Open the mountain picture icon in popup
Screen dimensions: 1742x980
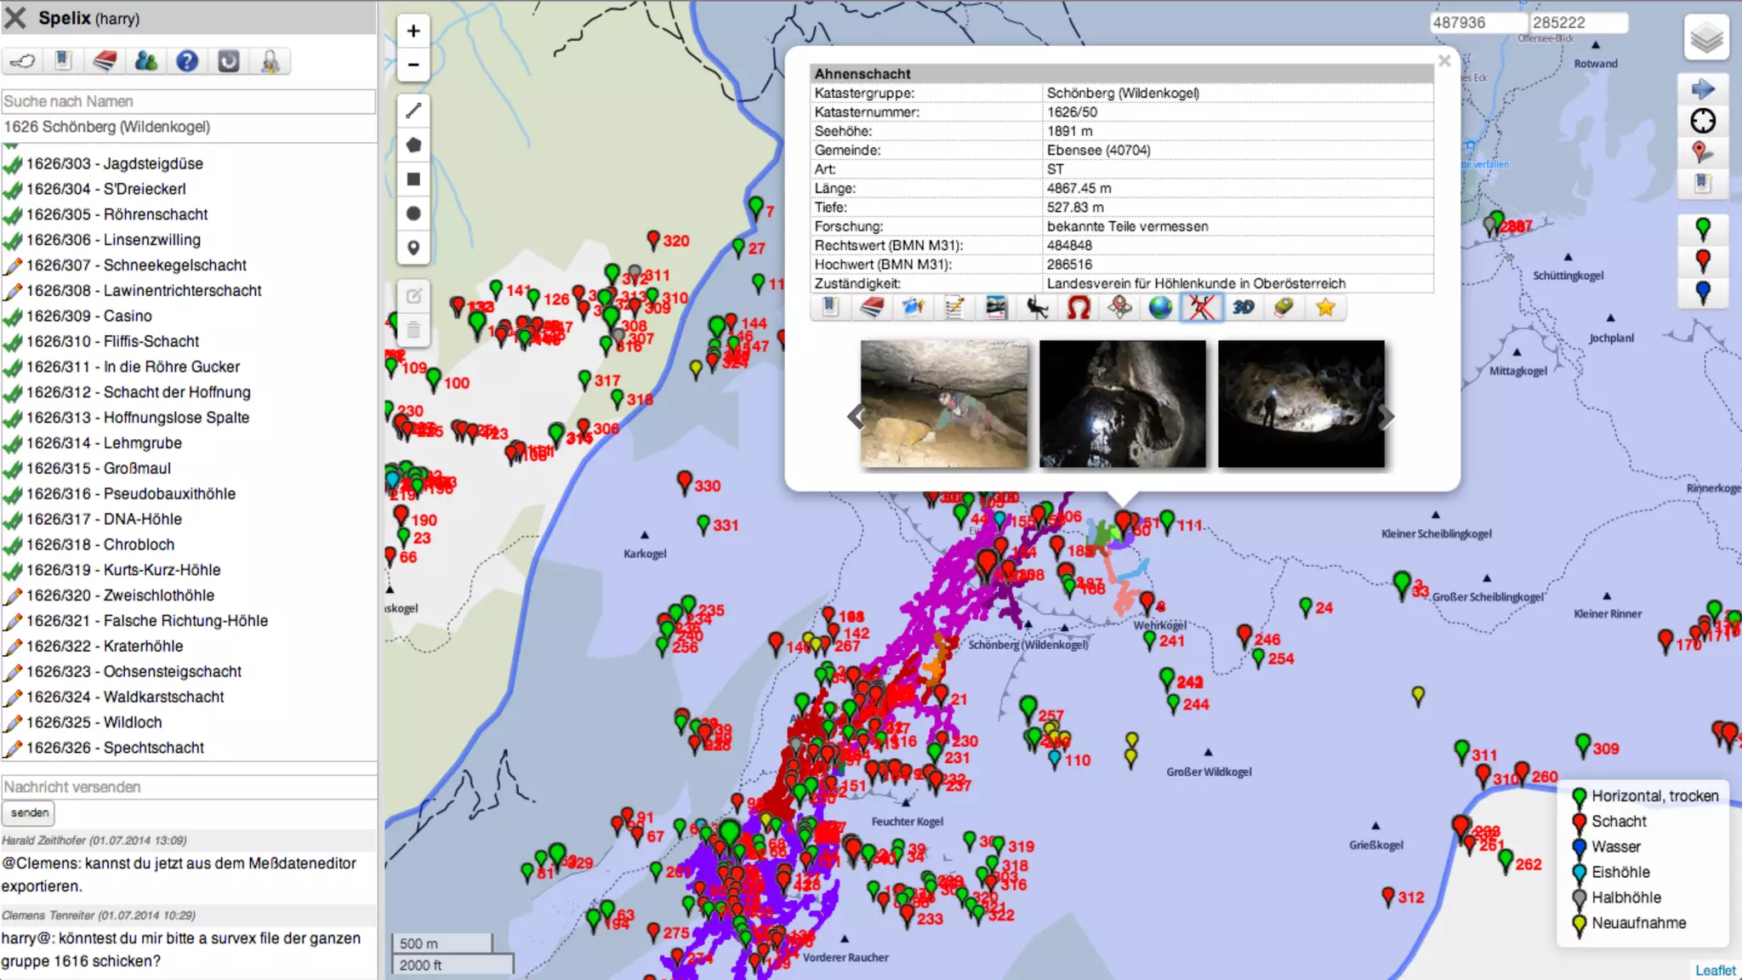996,307
